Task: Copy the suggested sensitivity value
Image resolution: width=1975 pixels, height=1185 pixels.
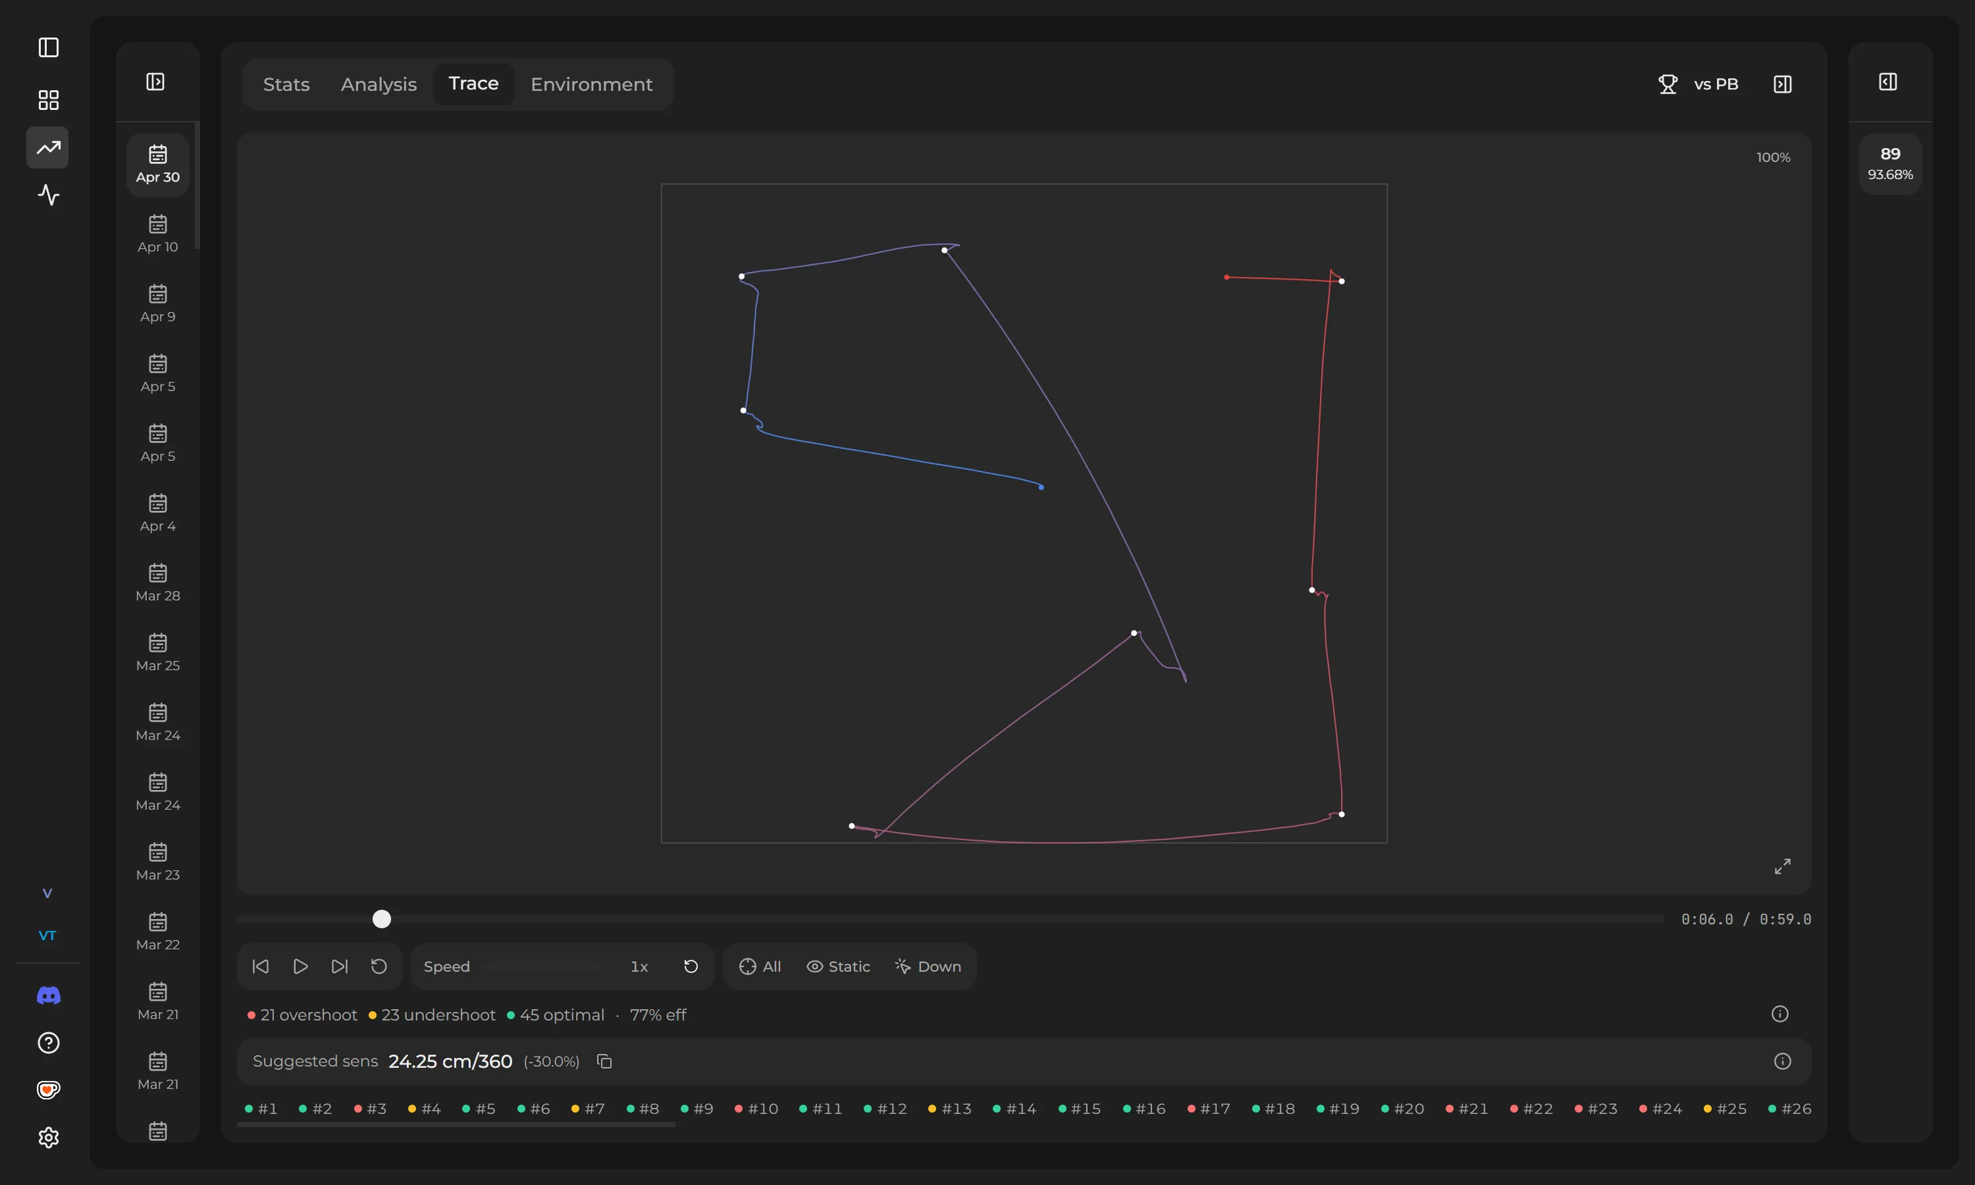Action: [x=604, y=1061]
